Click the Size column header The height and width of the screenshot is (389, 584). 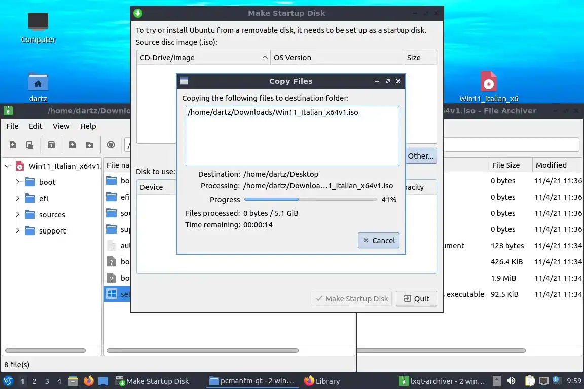[x=420, y=58]
